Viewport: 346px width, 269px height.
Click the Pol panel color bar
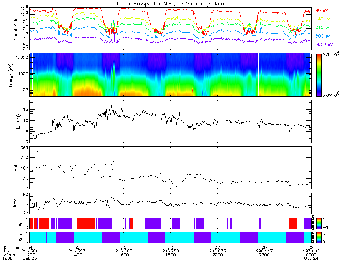319,224
